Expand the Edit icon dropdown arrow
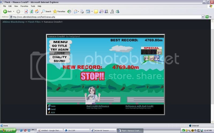The image size is (214, 133). point(92,11)
